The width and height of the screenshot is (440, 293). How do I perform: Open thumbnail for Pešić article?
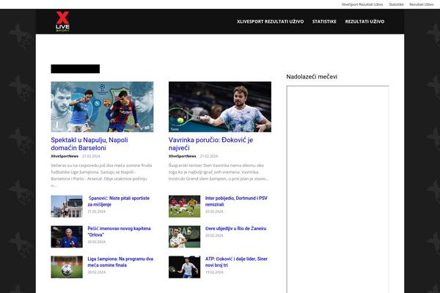point(67,237)
